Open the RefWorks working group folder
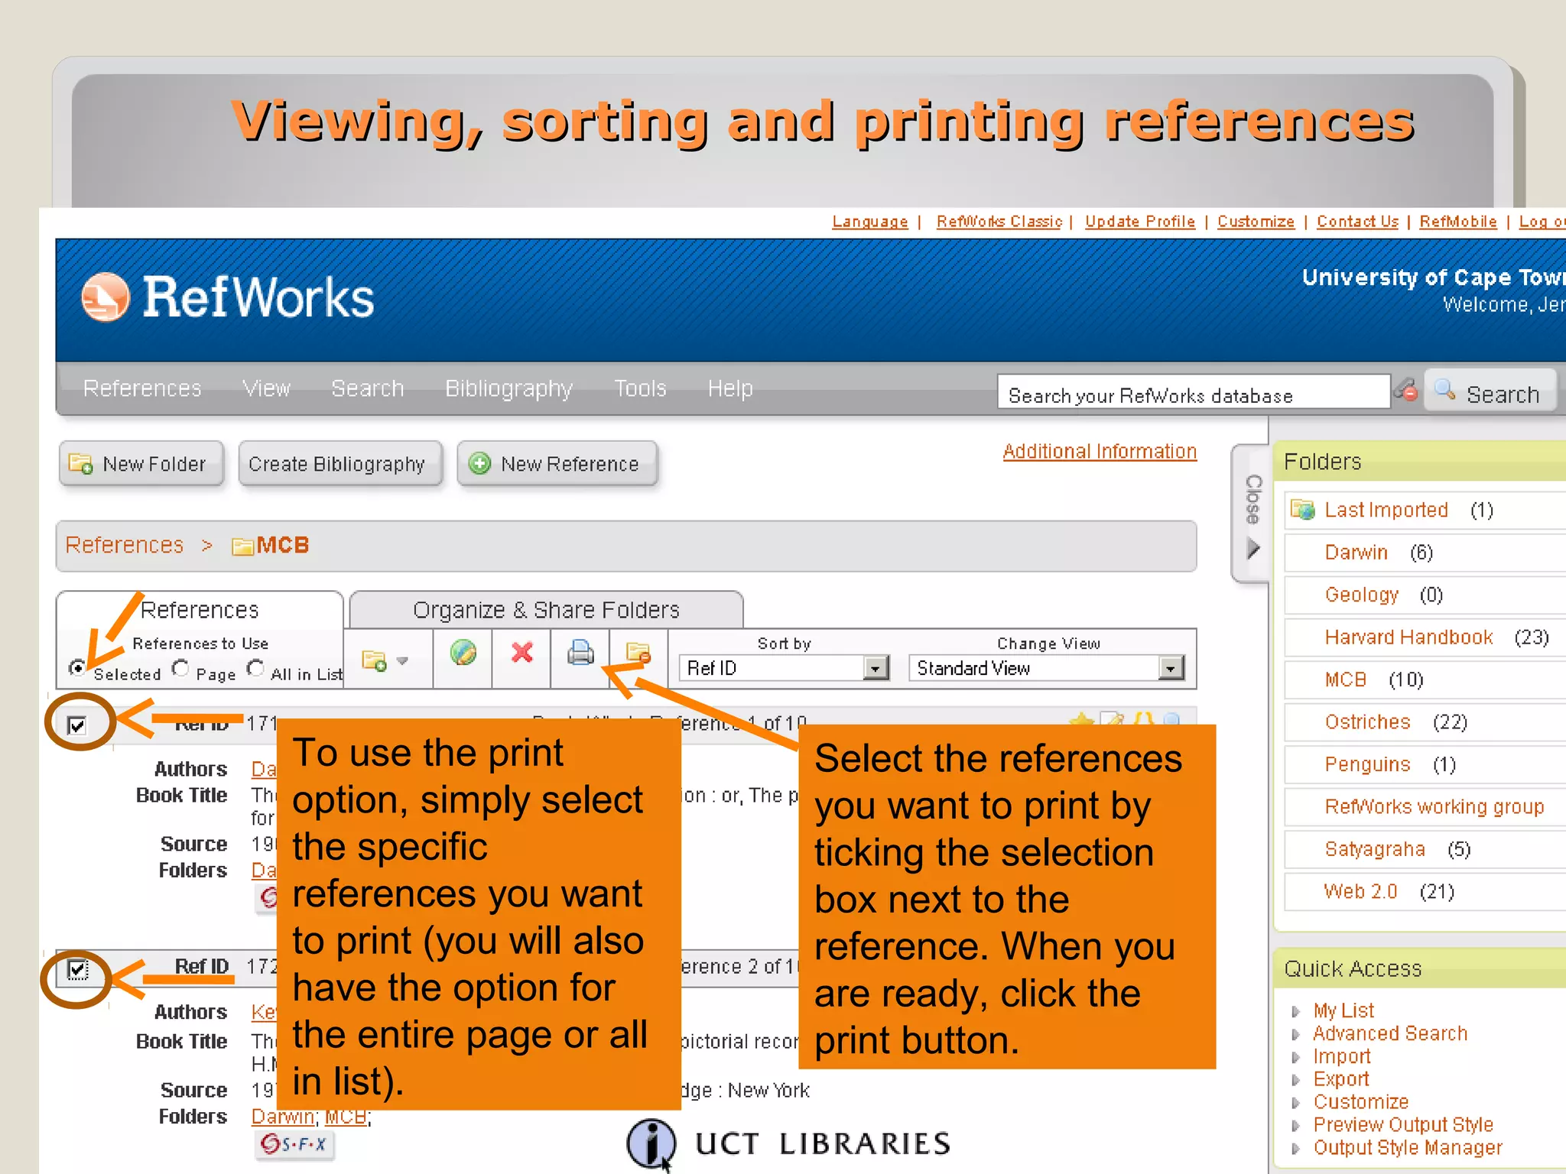Image resolution: width=1566 pixels, height=1174 pixels. point(1434,807)
